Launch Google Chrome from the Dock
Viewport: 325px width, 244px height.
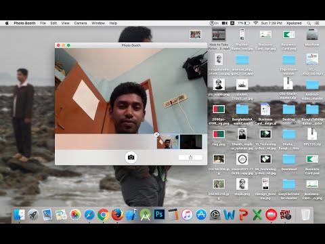(104, 215)
